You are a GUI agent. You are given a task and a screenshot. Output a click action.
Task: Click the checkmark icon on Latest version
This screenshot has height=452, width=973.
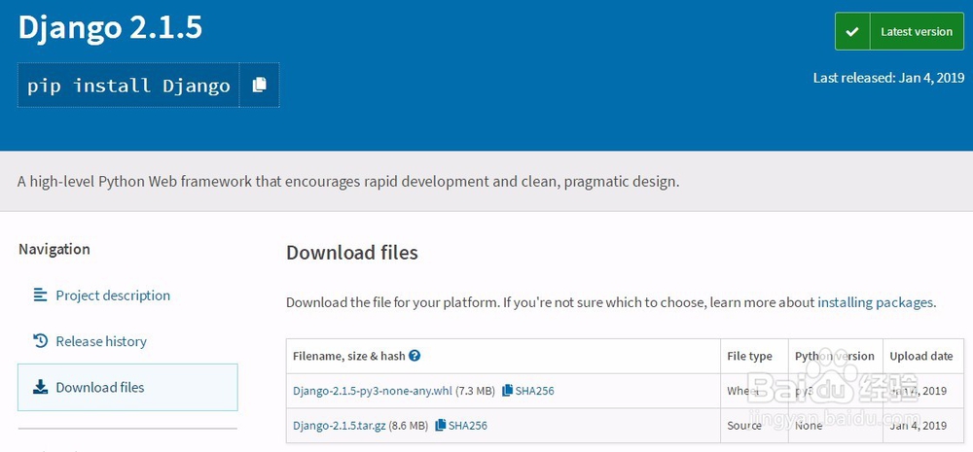852,32
